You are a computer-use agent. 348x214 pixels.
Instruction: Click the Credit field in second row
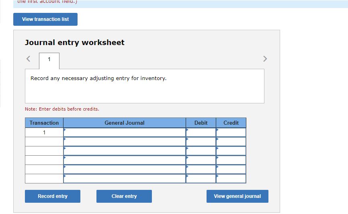tap(231, 142)
